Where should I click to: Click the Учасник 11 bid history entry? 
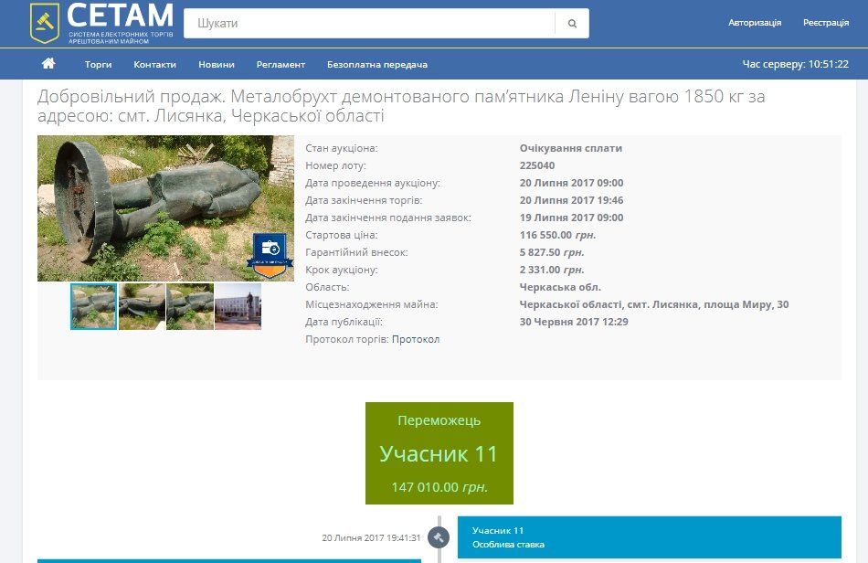tap(649, 536)
